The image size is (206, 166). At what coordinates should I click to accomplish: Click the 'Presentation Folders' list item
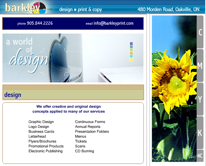pyautogui.click(x=92, y=132)
